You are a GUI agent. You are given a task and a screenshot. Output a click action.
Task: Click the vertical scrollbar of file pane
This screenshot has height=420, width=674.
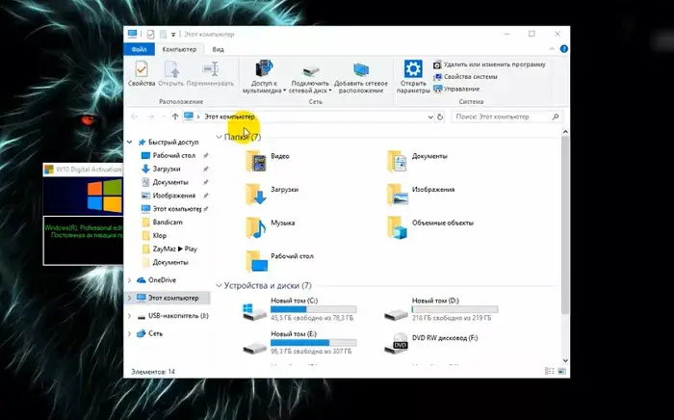pyautogui.click(x=566, y=224)
